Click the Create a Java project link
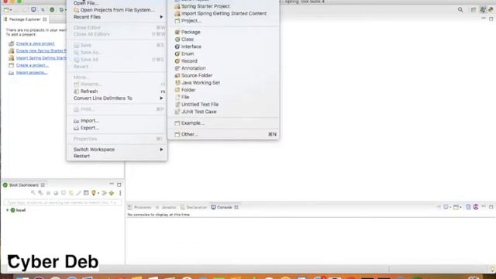This screenshot has width=496, height=279. click(x=36, y=43)
